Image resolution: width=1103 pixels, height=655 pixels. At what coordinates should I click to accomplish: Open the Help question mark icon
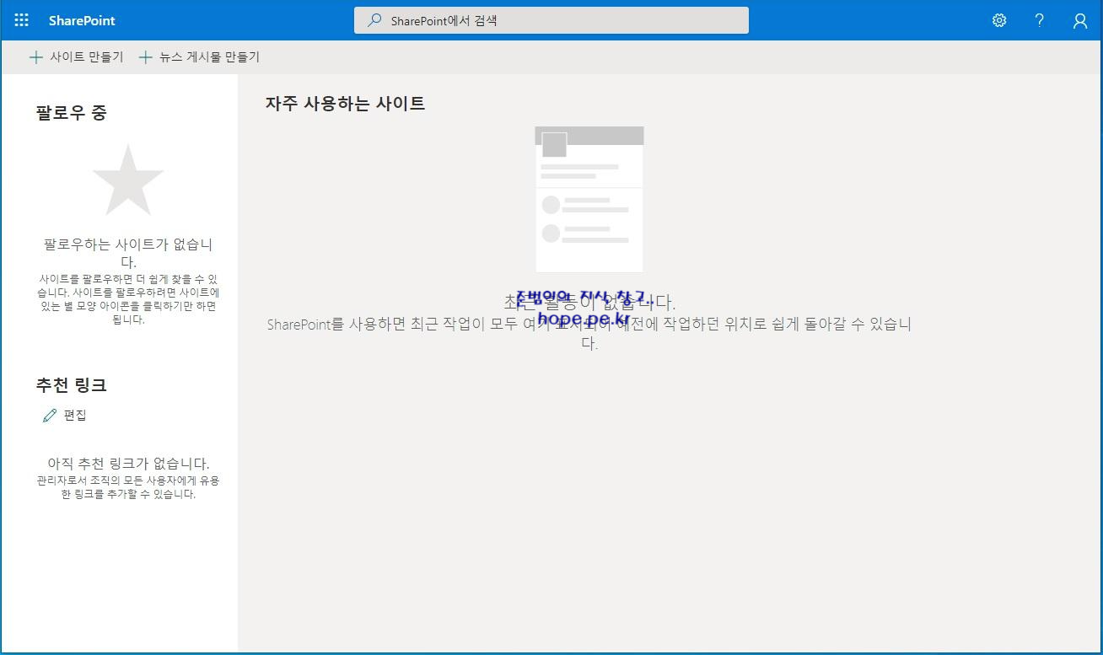pos(1040,20)
